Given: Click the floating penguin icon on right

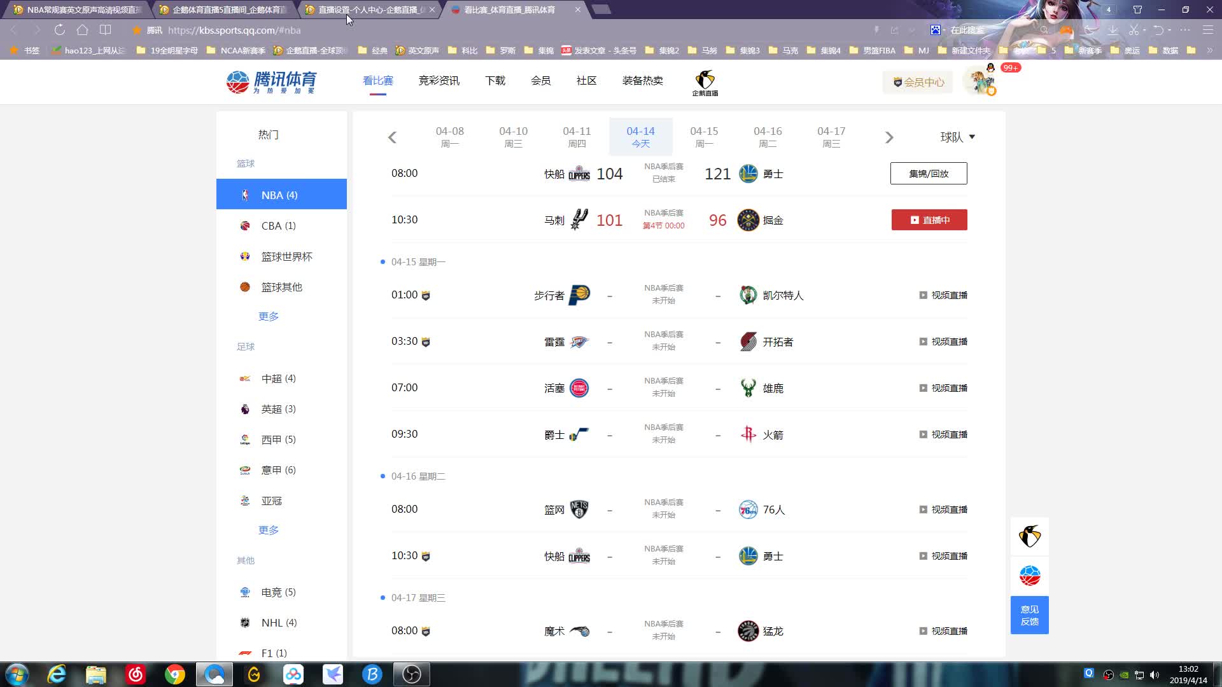Looking at the screenshot, I should [1029, 536].
